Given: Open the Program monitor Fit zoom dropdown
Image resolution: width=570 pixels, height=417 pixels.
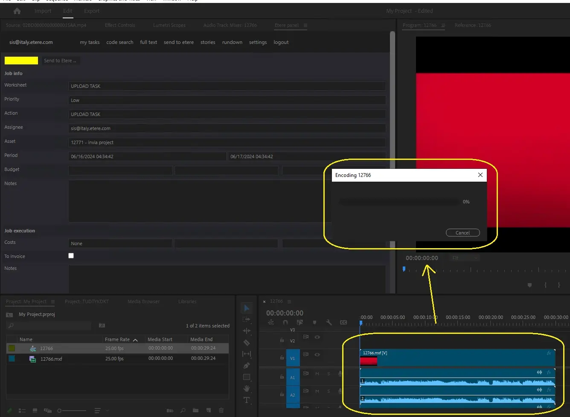Looking at the screenshot, I should [465, 258].
